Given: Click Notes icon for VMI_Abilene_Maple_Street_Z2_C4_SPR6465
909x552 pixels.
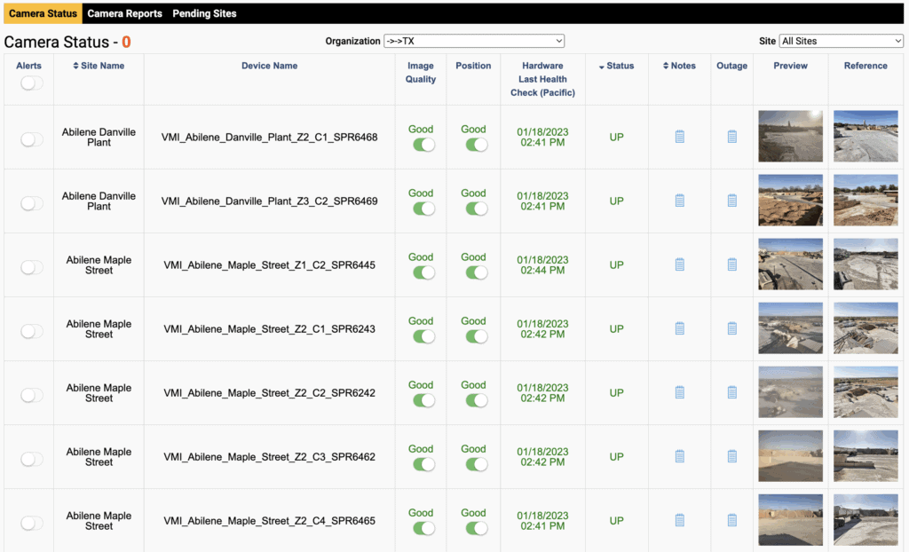Looking at the screenshot, I should pyautogui.click(x=680, y=520).
